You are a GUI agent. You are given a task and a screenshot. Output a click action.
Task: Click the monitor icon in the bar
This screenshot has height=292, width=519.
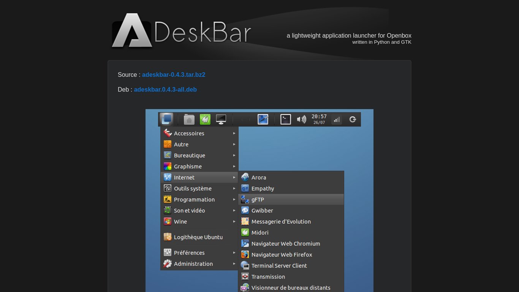tap(221, 119)
